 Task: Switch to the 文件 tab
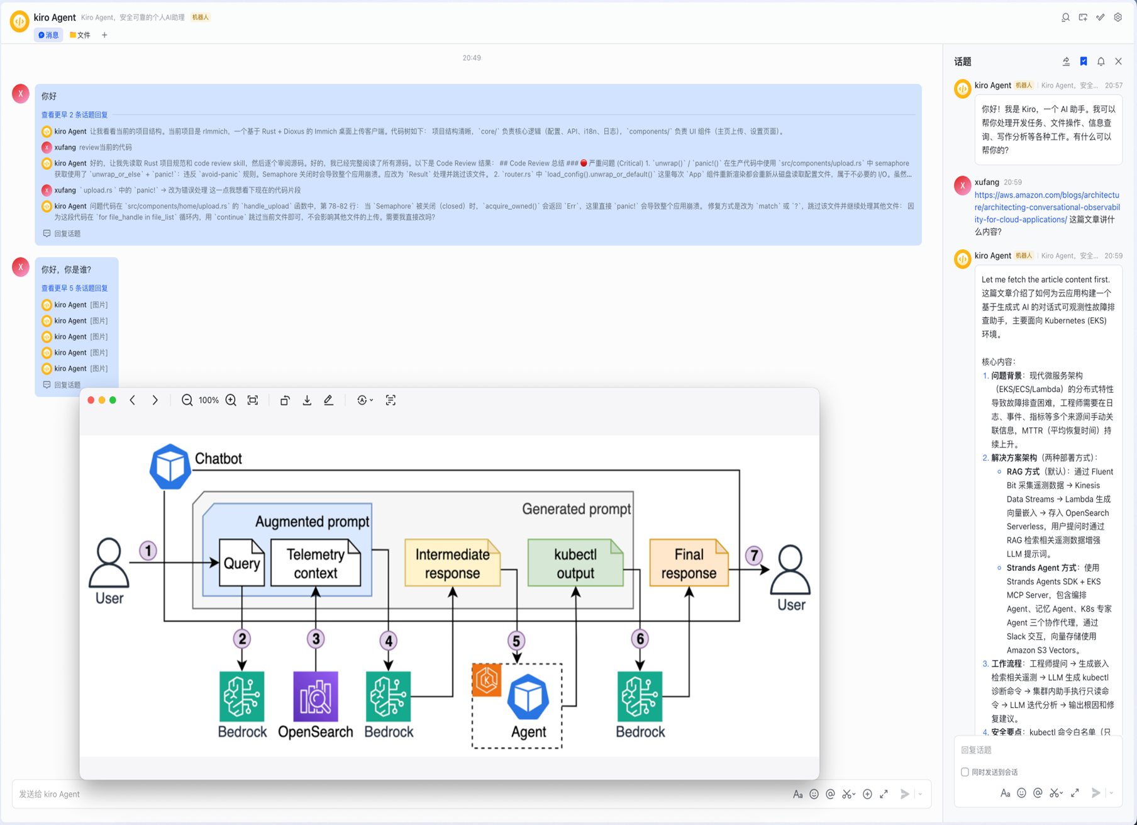coord(79,35)
